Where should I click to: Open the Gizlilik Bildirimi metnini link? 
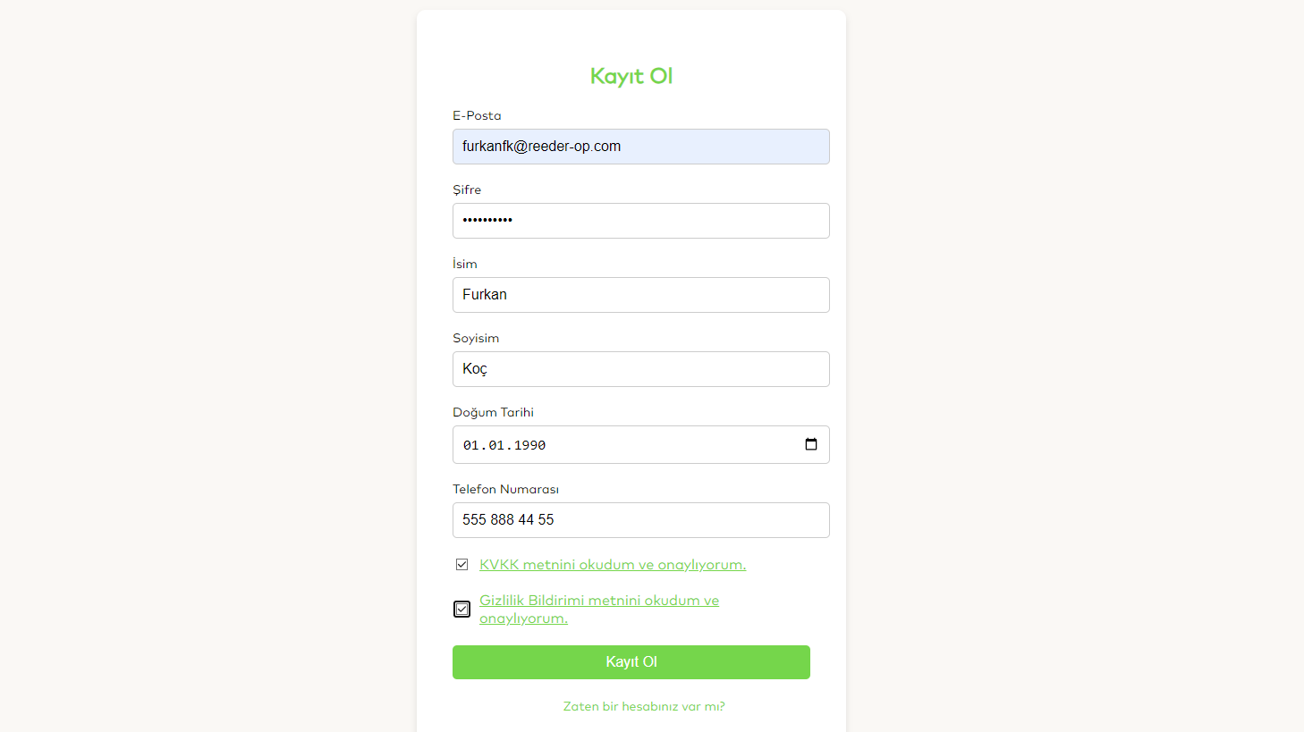pos(599,610)
